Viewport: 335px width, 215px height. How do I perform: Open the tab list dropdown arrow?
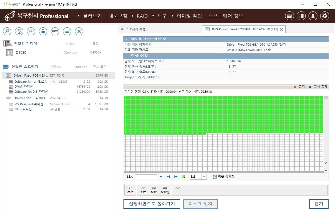[x=332, y=29]
